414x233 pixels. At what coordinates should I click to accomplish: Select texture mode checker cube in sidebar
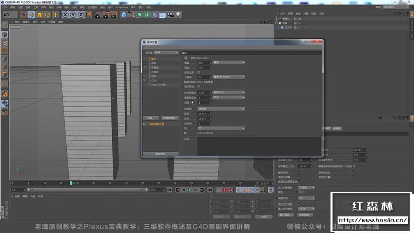pyautogui.click(x=4, y=42)
